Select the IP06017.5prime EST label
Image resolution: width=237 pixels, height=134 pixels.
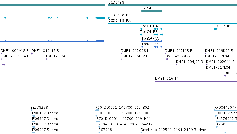click(45, 130)
